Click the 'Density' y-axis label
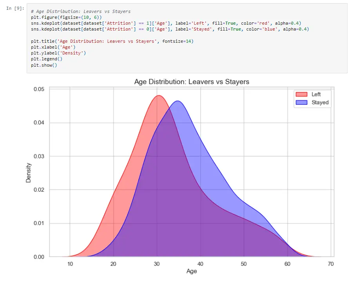The height and width of the screenshot is (285, 357). (x=28, y=173)
